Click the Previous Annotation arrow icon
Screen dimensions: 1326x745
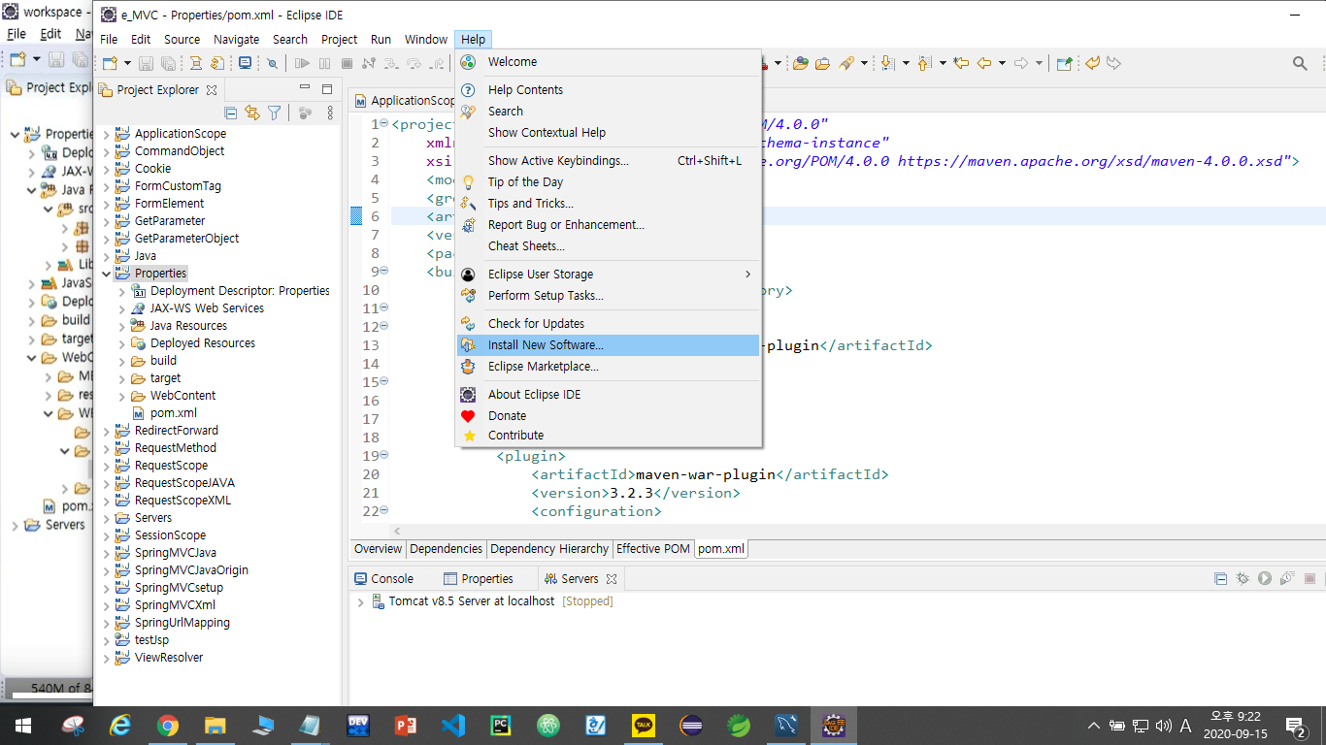[923, 63]
